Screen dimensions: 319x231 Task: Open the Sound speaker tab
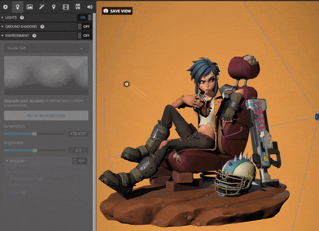[x=89, y=7]
